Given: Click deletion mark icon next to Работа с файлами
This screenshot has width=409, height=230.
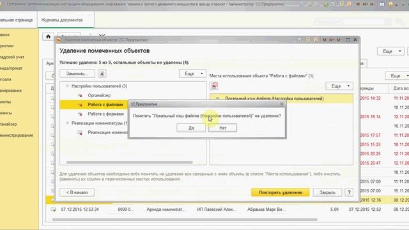Looking at the screenshot, I should (x=80, y=105).
